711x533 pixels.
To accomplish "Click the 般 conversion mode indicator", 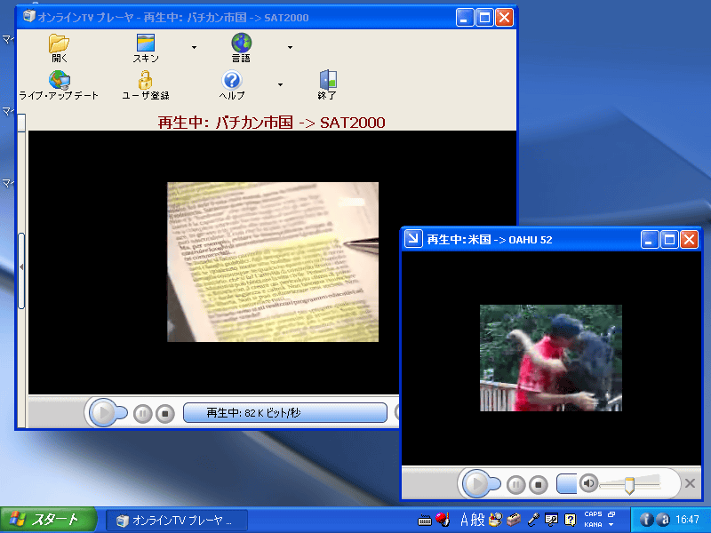I will click(477, 520).
